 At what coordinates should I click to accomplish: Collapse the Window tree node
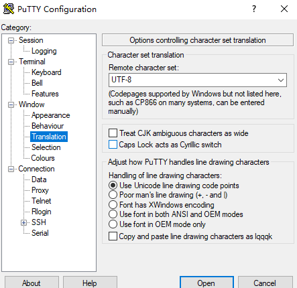[11, 104]
